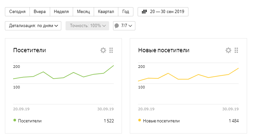Click green Посетители legend dot
This screenshot has height=140, width=253.
(x=15, y=120)
